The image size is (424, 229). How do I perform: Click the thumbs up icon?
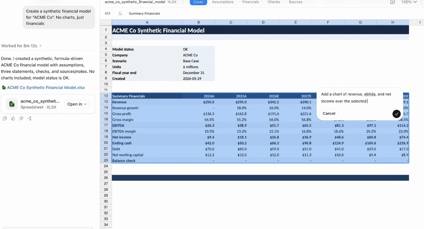coord(13,118)
